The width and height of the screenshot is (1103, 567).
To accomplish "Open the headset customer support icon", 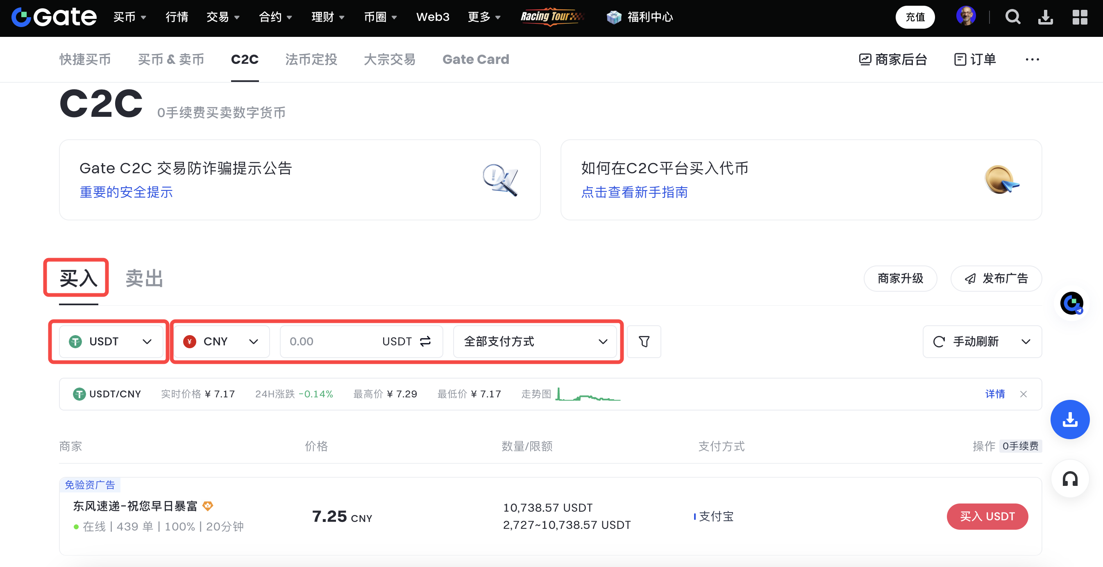I will click(1070, 479).
